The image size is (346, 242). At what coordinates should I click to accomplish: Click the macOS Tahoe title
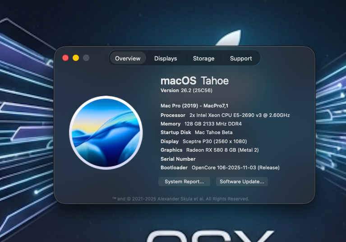click(x=194, y=81)
